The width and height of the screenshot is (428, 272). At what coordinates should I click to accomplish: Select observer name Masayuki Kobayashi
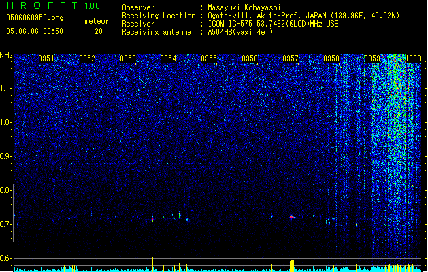[244, 7]
